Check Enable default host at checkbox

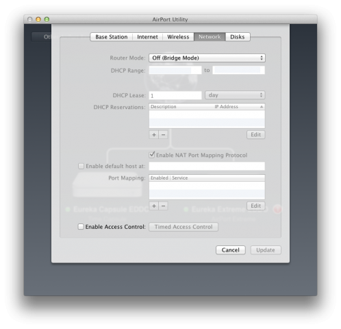[81, 166]
